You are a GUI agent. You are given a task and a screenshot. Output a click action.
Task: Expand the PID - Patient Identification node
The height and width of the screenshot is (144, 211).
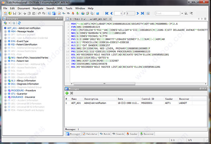point(5,45)
